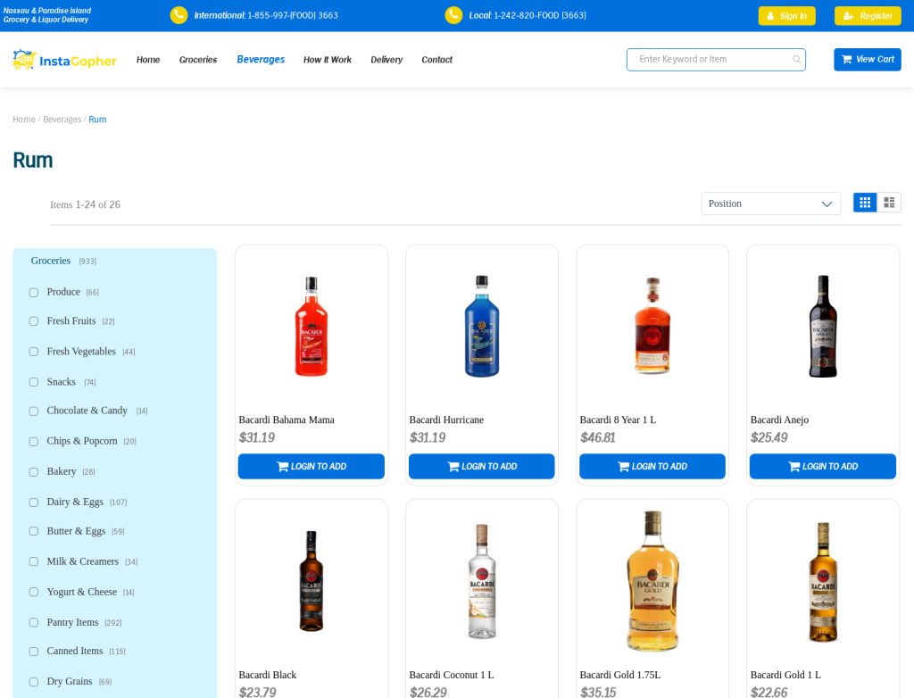Check the Canned Items filter

(34, 652)
